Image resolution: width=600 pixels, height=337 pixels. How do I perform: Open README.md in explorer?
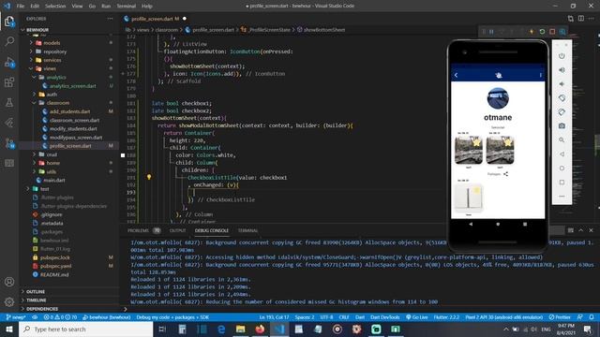coord(54,274)
